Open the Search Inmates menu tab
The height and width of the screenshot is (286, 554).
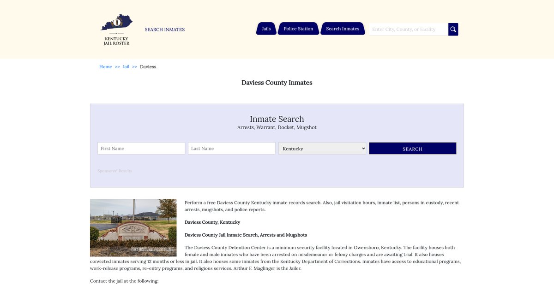pyautogui.click(x=343, y=29)
